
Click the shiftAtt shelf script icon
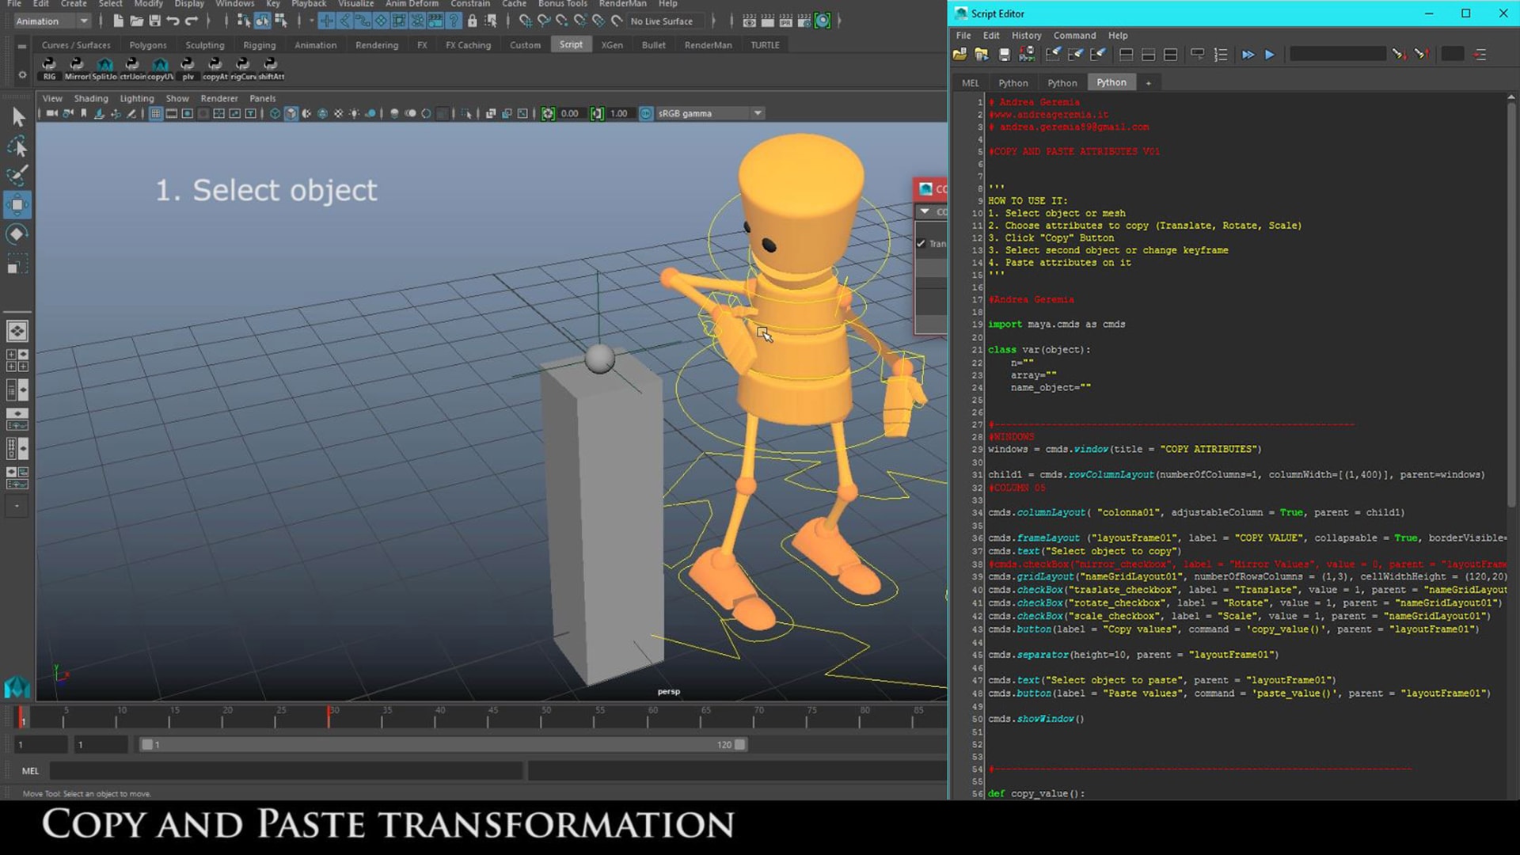[x=271, y=66]
